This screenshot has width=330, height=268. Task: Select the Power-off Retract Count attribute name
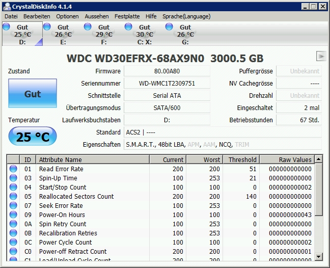tap(73, 251)
